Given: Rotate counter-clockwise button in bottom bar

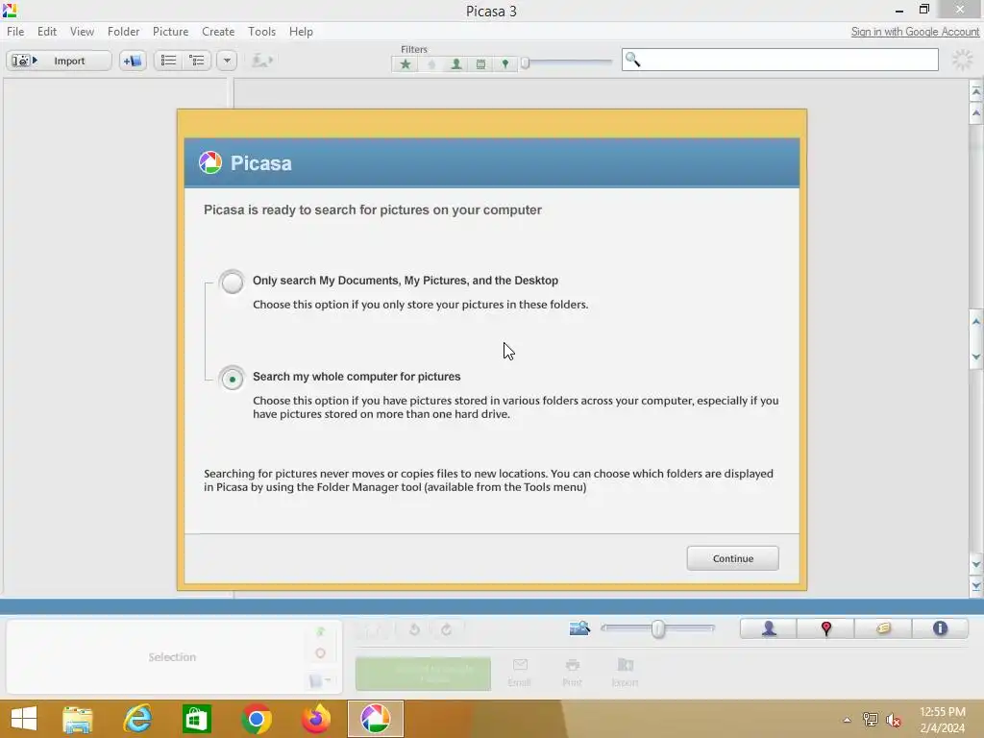Looking at the screenshot, I should (x=414, y=629).
